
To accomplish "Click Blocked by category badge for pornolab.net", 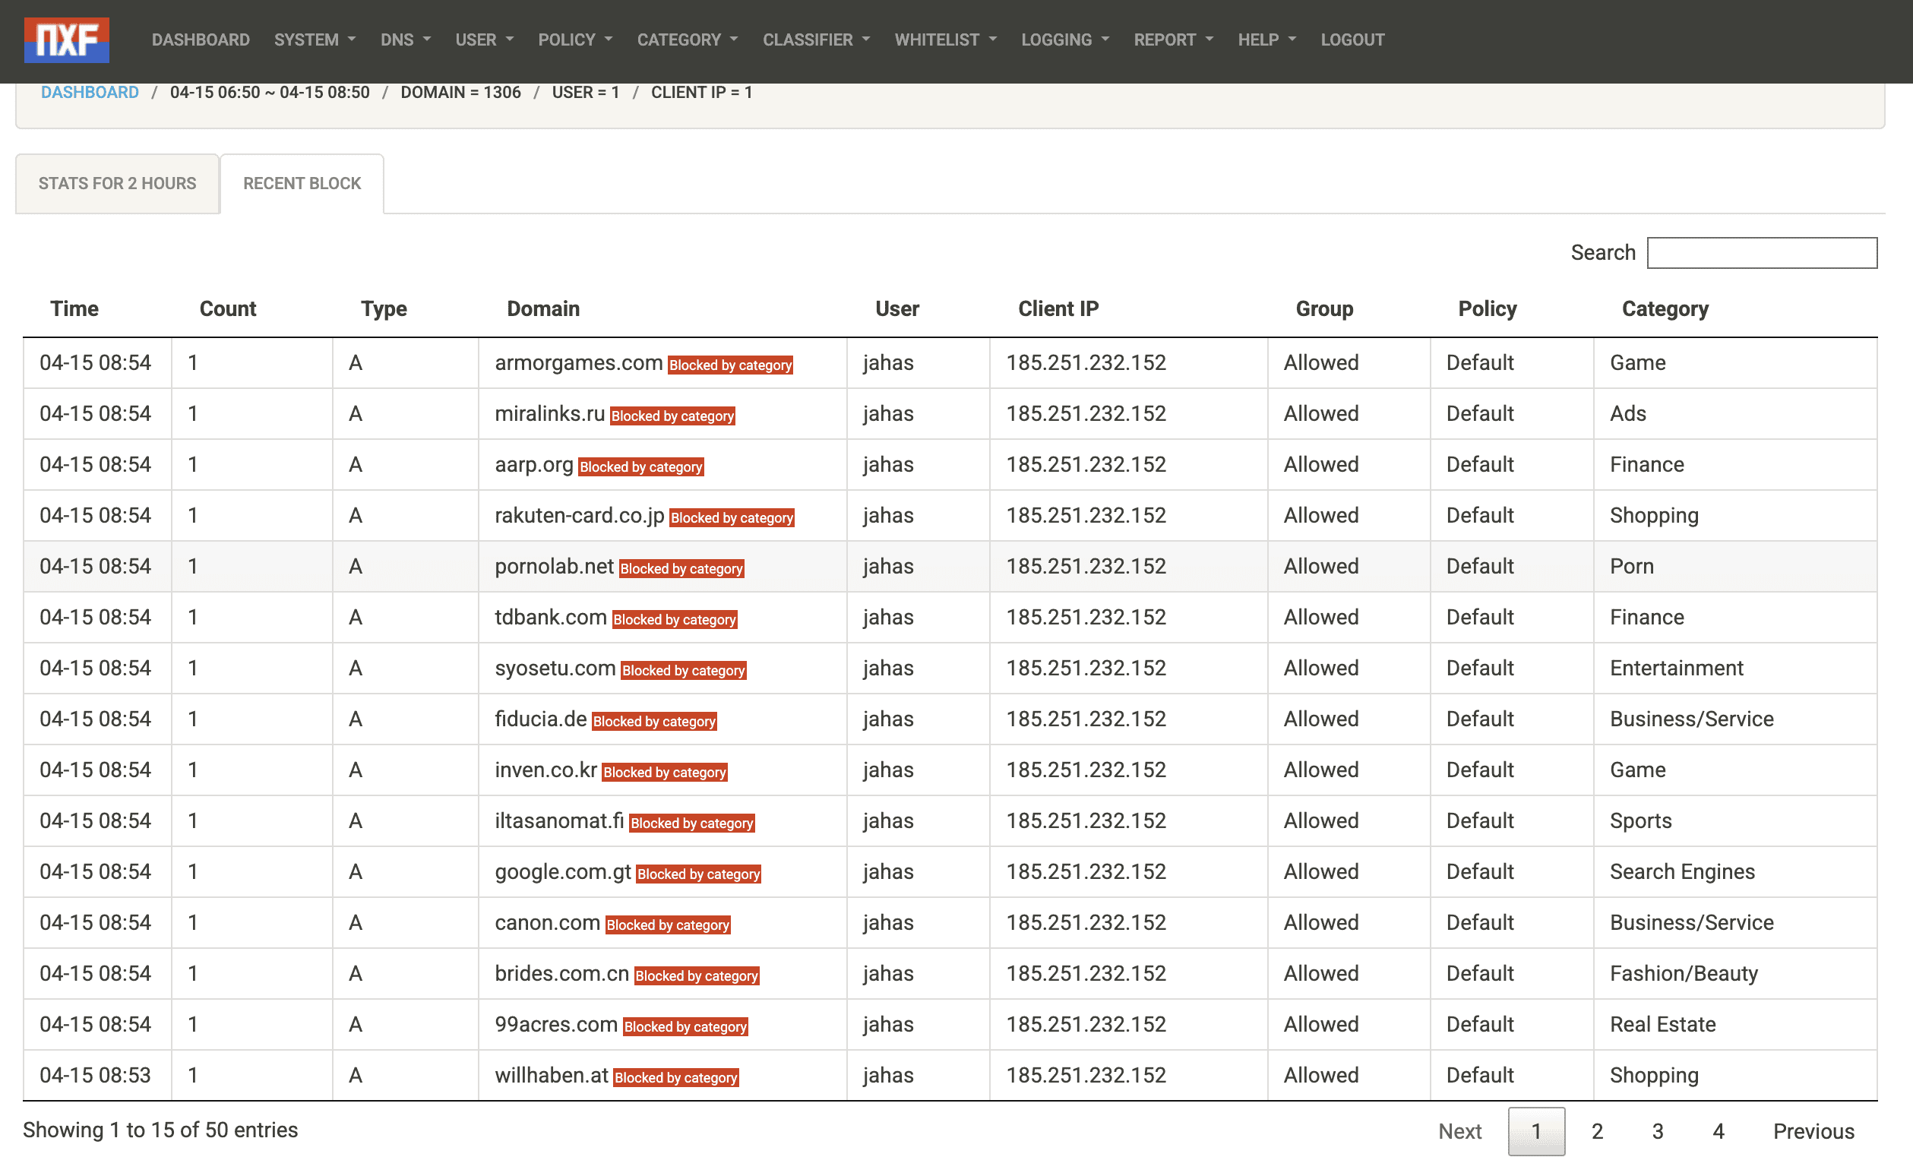I will tap(681, 568).
